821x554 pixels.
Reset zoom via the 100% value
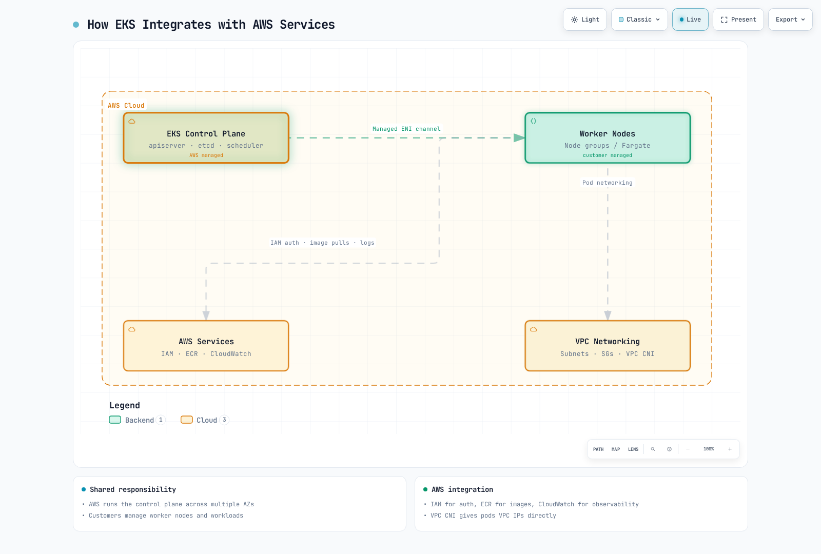709,449
